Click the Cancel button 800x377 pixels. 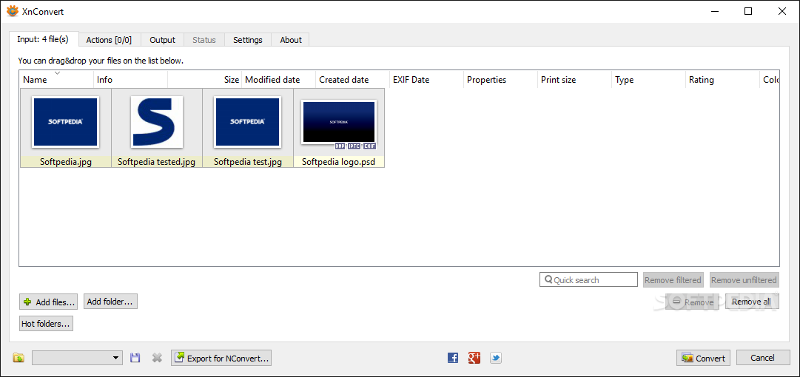pyautogui.click(x=763, y=358)
